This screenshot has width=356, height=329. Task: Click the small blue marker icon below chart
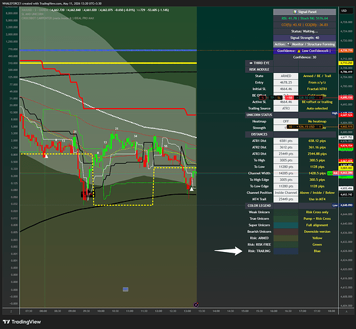(125, 289)
